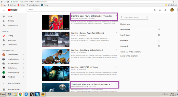Remove DARE video from watch history

pos(116,67)
